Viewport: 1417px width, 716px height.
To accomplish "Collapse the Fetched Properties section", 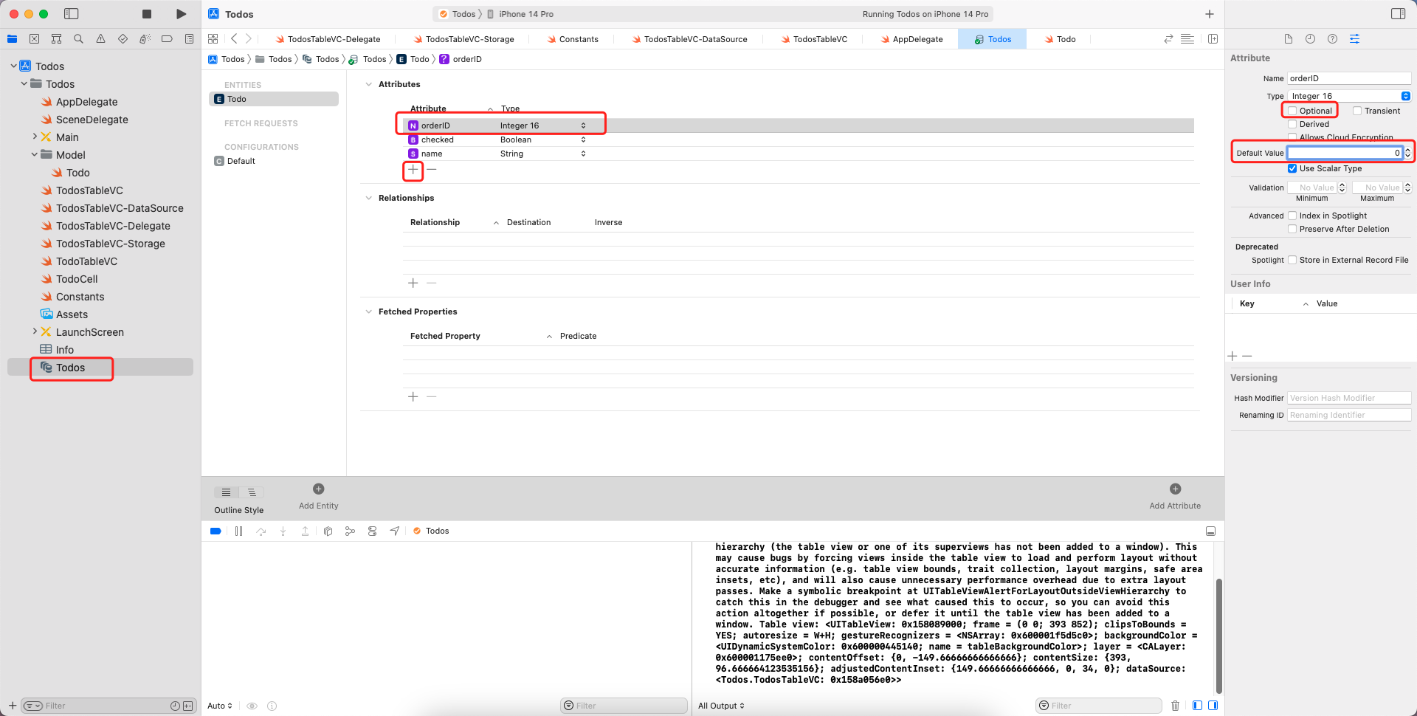I will pyautogui.click(x=369, y=311).
